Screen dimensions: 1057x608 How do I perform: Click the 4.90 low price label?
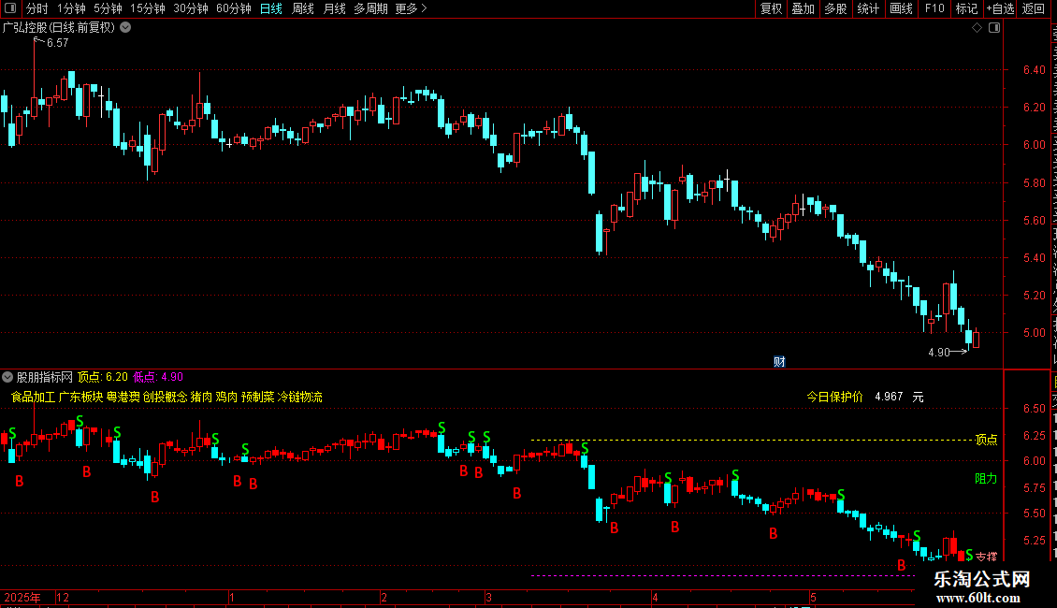pos(939,352)
